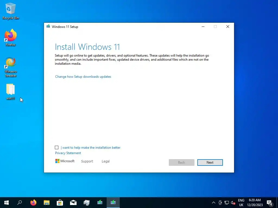Image resolution: width=278 pixels, height=208 pixels.
Task: Show hidden system tray icons
Action: [x=214, y=203]
